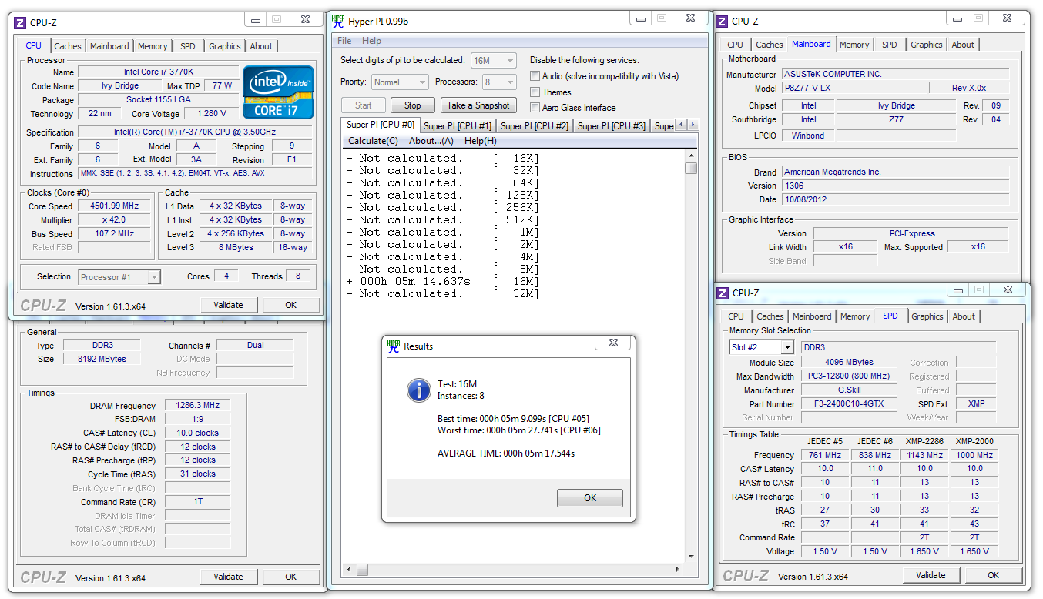Open the Priority Normal dropdown

click(399, 82)
